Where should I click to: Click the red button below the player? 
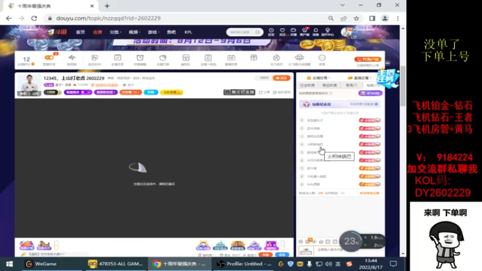click(265, 255)
